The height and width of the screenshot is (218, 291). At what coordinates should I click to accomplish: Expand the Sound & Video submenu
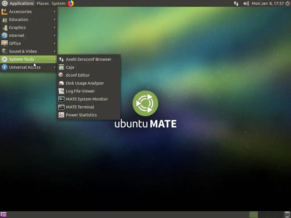tap(29, 51)
